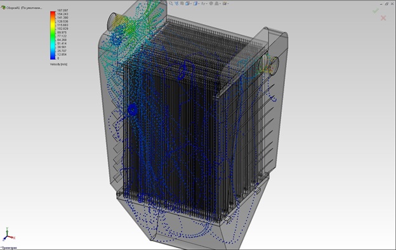Click the legend value 51.414
Screen dimensions: 396x250
[x=62, y=43]
